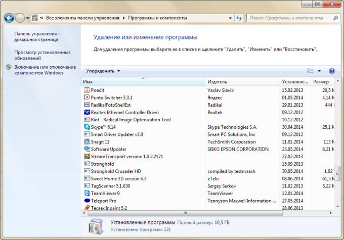Click the Teorex Inpaint 5.2 icon
Viewport: 344px width, 240px height.
pyautogui.click(x=87, y=207)
